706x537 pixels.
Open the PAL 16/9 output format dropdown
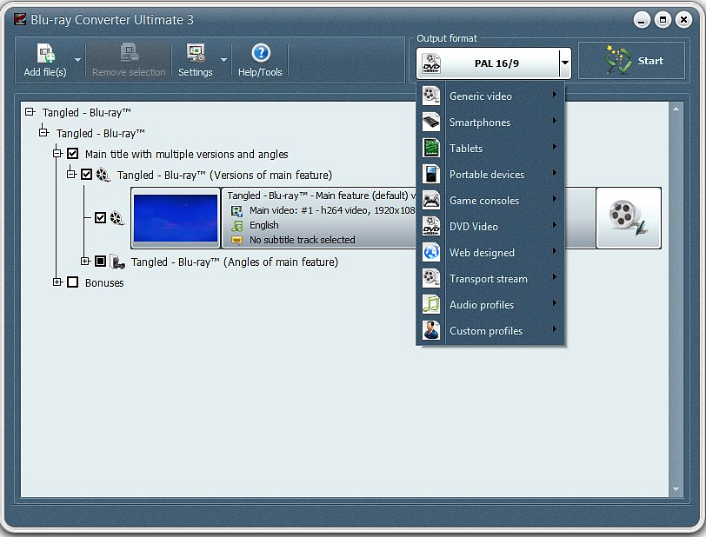564,62
